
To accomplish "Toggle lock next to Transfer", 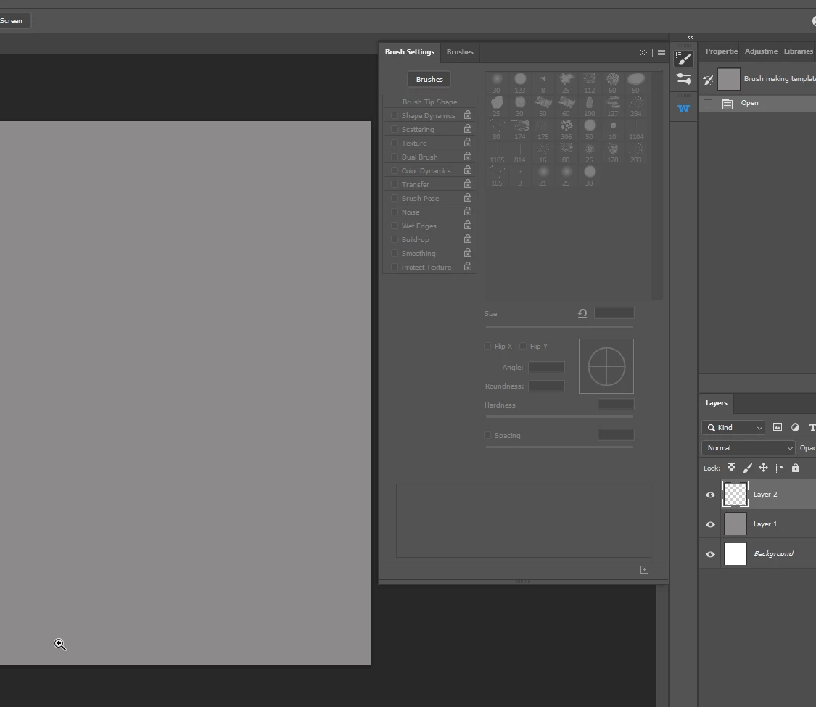I will tap(468, 183).
